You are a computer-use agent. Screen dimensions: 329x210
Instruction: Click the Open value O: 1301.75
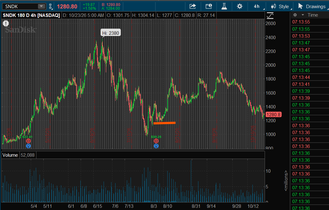point(118,15)
